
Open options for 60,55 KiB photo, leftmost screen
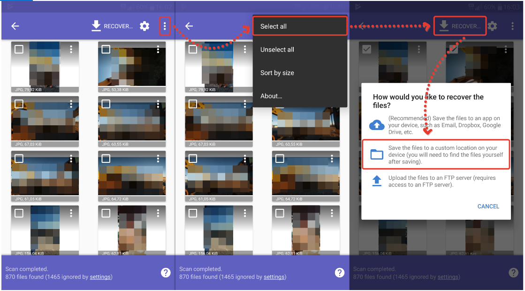158,104
